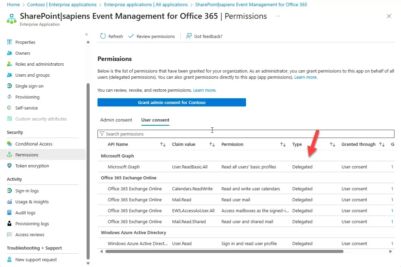Click the Audit logs icon
Image resolution: width=401 pixels, height=267 pixels.
click(x=10, y=213)
